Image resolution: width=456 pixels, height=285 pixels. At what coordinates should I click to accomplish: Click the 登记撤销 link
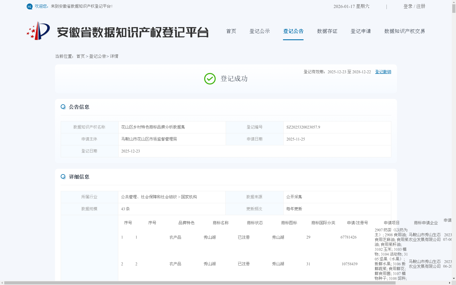(x=383, y=72)
